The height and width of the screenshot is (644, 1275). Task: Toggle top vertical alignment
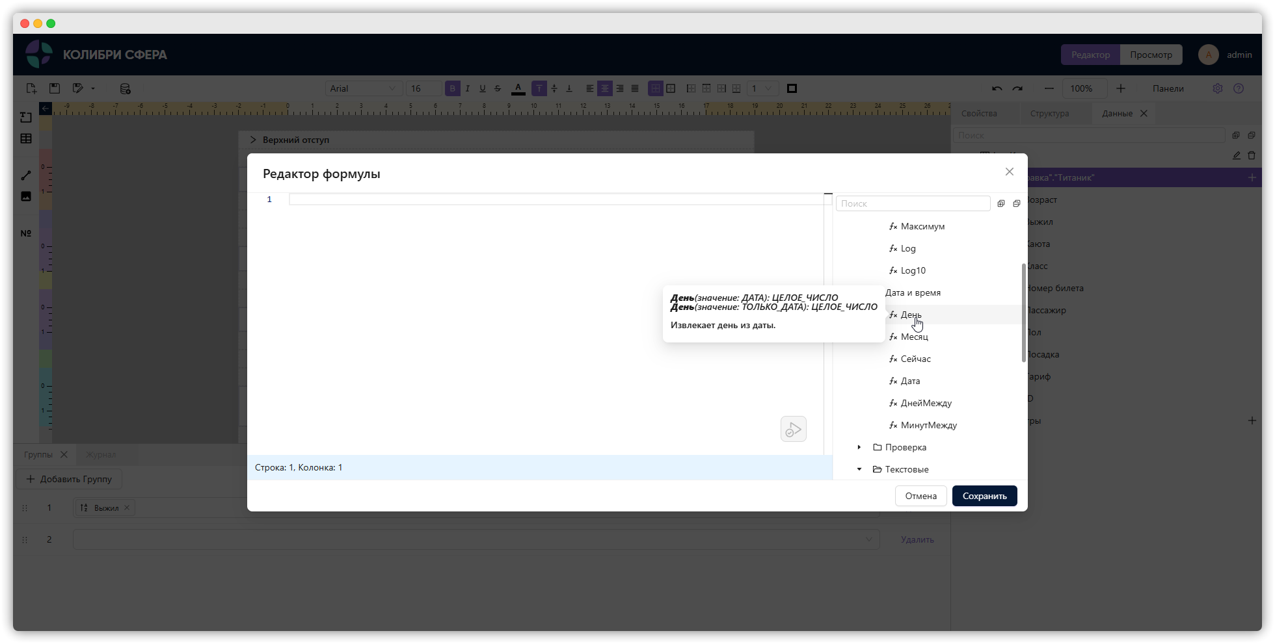coord(539,88)
